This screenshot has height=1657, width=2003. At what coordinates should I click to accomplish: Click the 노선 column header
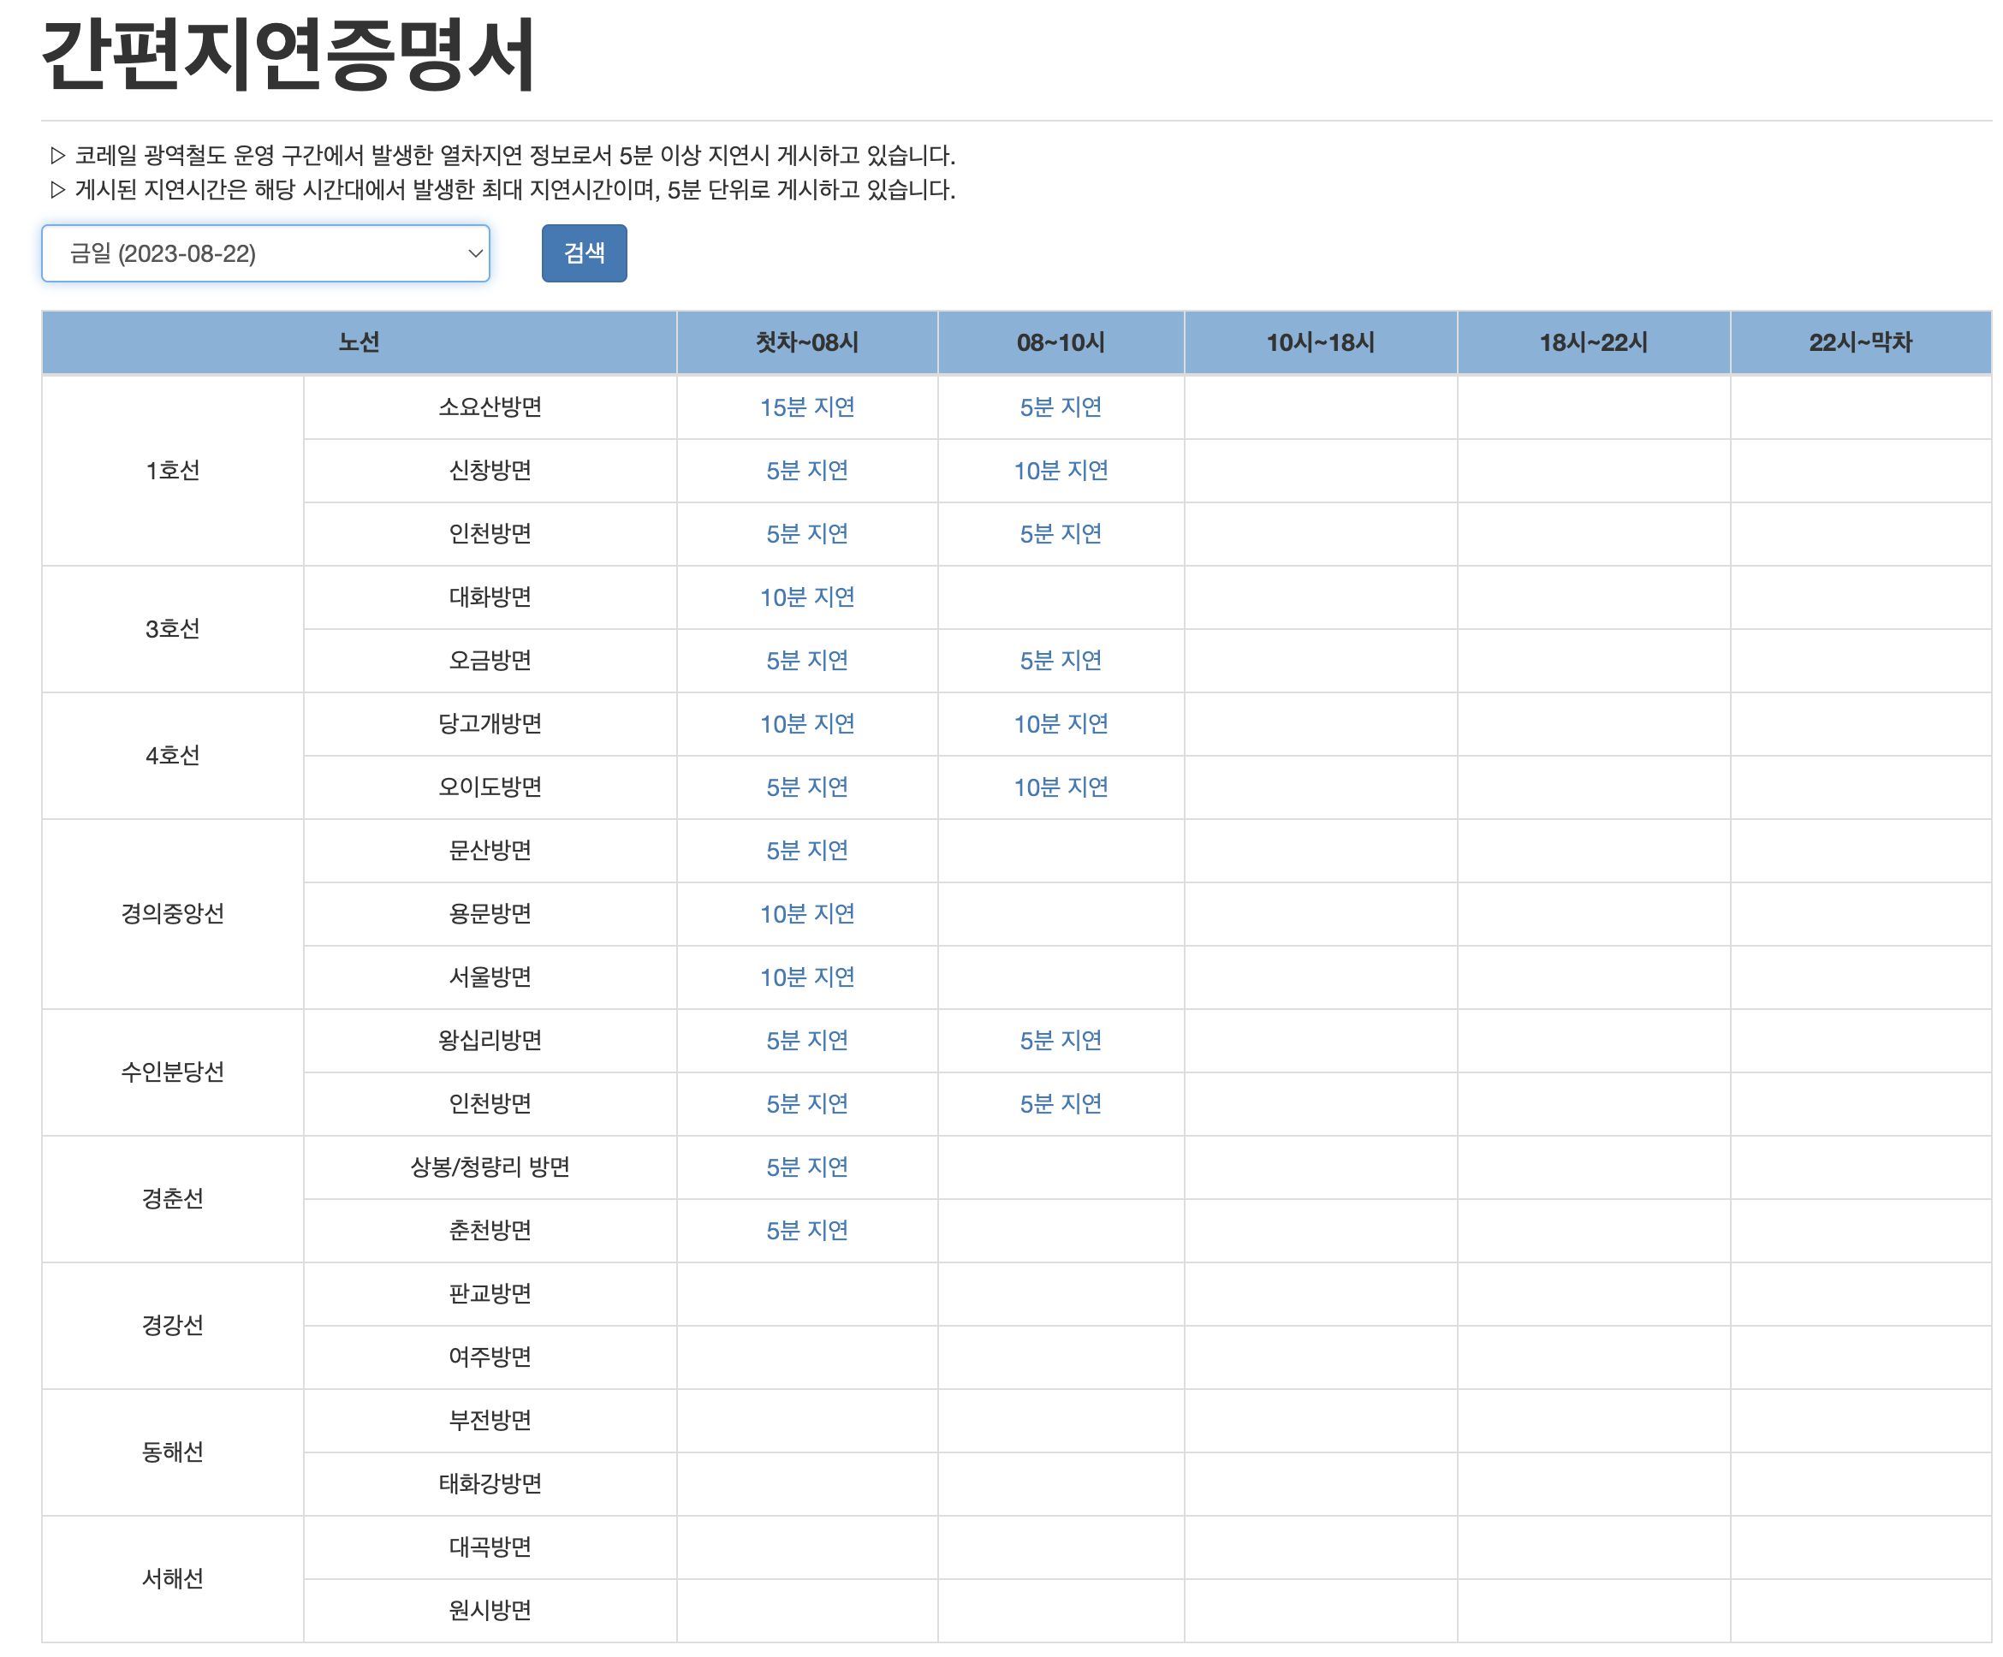(359, 342)
